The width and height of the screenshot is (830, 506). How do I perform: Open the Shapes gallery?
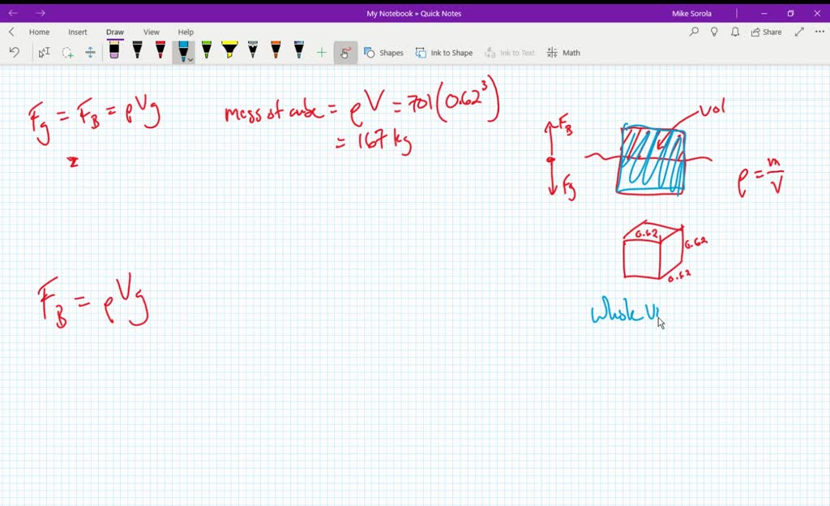point(383,52)
